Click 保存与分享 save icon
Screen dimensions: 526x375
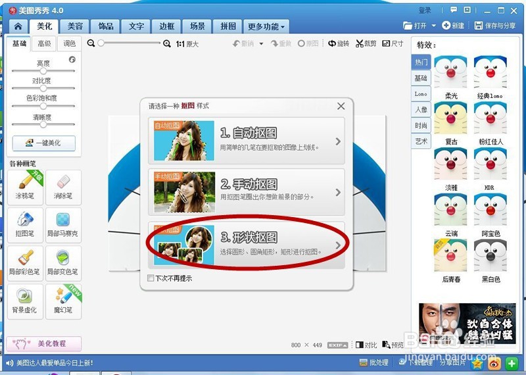[x=495, y=26]
